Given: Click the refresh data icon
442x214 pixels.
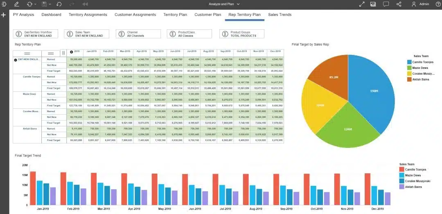Looking at the screenshot, I should click(x=29, y=4).
